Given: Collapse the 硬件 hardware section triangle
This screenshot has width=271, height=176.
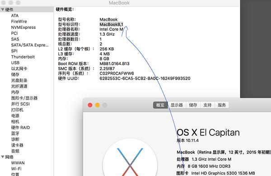Looking at the screenshot, I should pos(3,9).
